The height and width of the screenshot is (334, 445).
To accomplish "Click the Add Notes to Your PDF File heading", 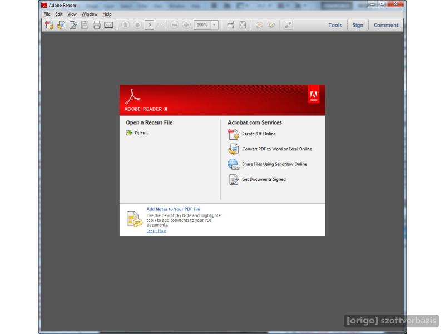I will coord(174,209).
